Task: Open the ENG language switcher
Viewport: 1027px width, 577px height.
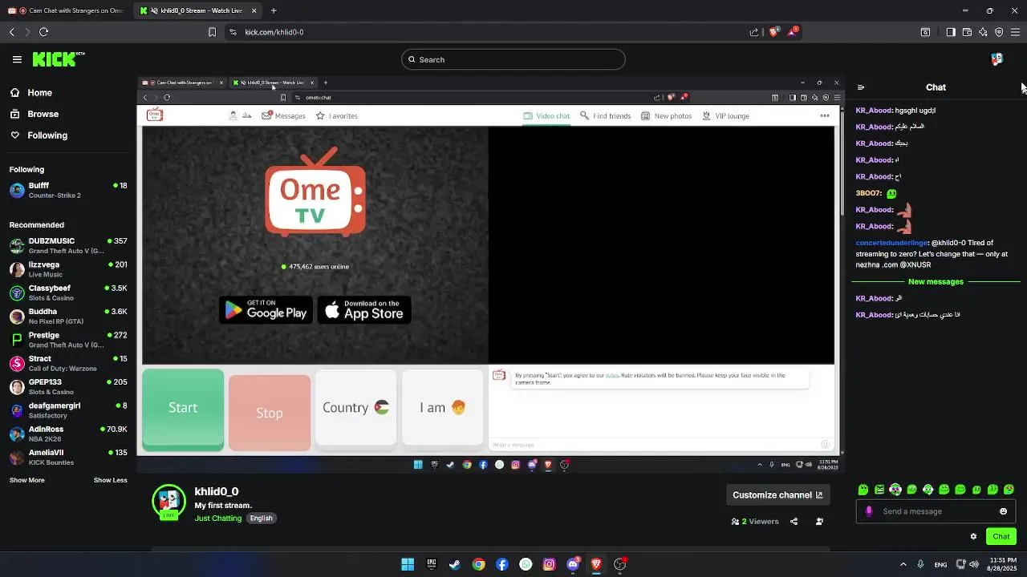Action: tap(940, 564)
